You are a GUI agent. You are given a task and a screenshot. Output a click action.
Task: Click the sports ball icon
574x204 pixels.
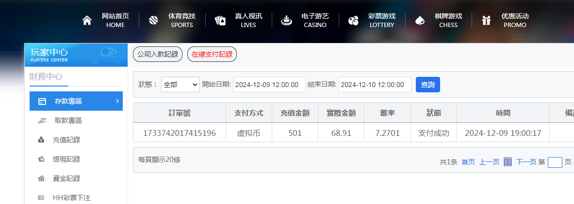(153, 20)
